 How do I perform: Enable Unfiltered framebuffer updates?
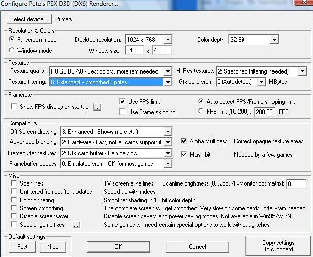14,192
